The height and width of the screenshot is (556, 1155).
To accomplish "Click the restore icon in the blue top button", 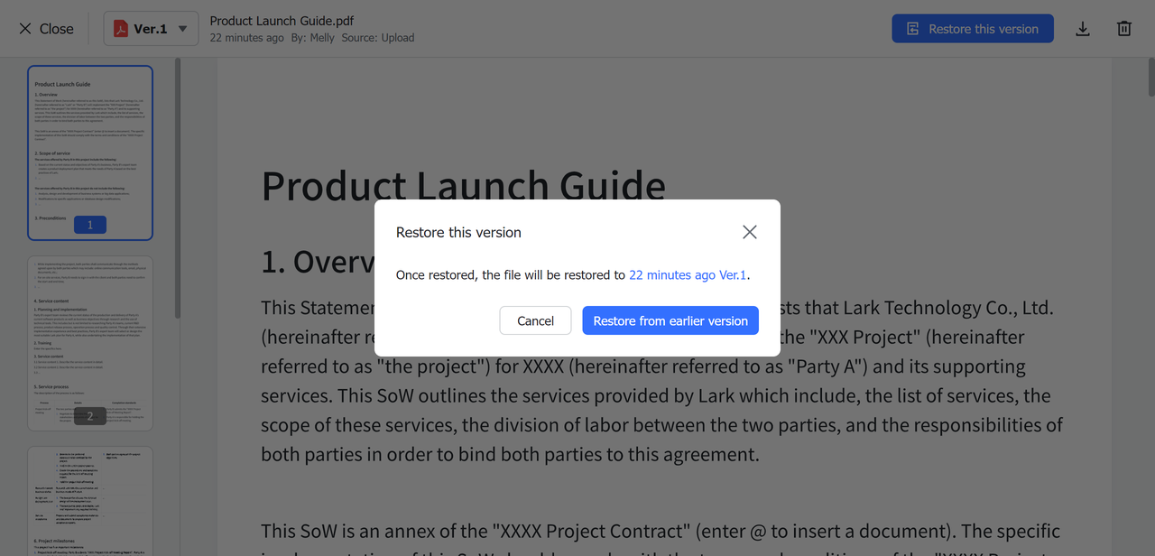I will click(x=913, y=29).
